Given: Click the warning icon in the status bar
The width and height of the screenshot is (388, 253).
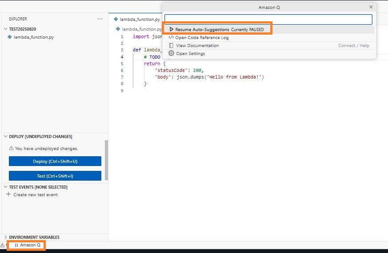Looking at the screenshot, I should click(x=2, y=245).
